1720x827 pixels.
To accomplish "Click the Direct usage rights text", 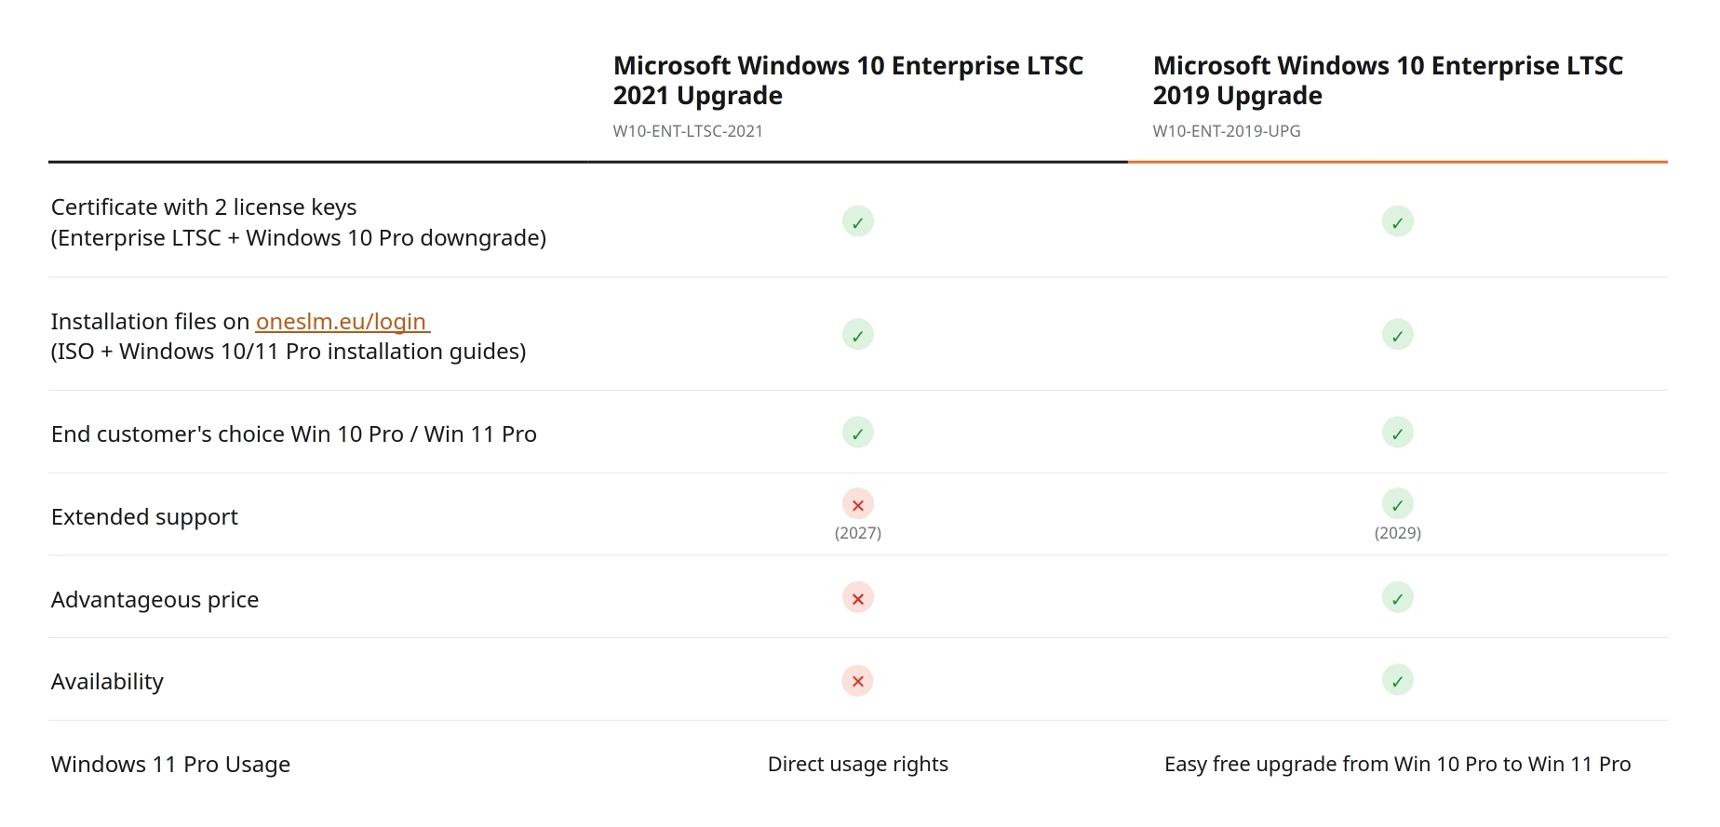I will pos(858,765).
